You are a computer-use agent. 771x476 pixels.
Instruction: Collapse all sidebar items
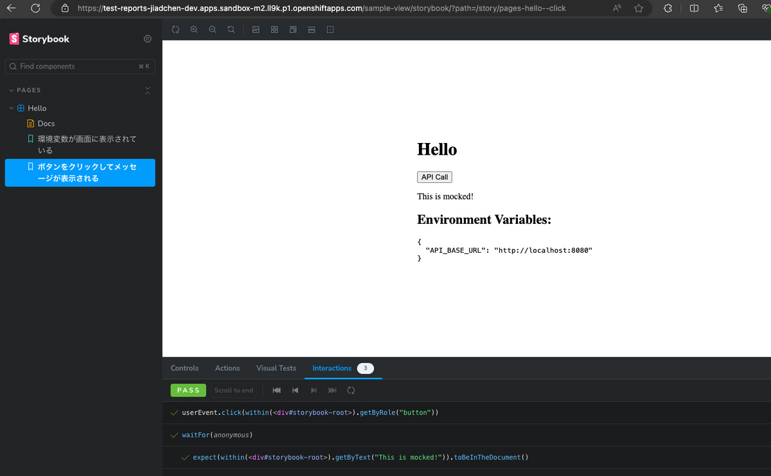[x=147, y=90]
